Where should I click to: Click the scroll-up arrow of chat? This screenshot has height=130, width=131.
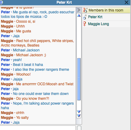[x=79, y=15]
